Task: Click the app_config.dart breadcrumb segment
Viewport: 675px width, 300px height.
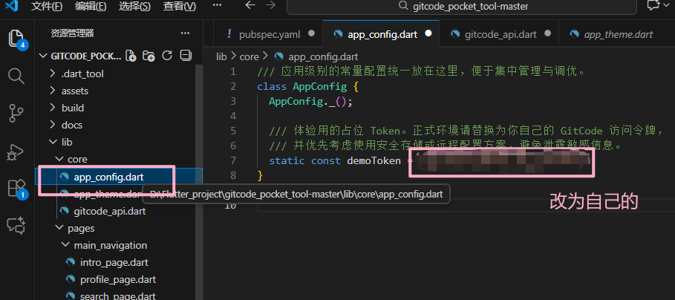Action: pos(323,57)
